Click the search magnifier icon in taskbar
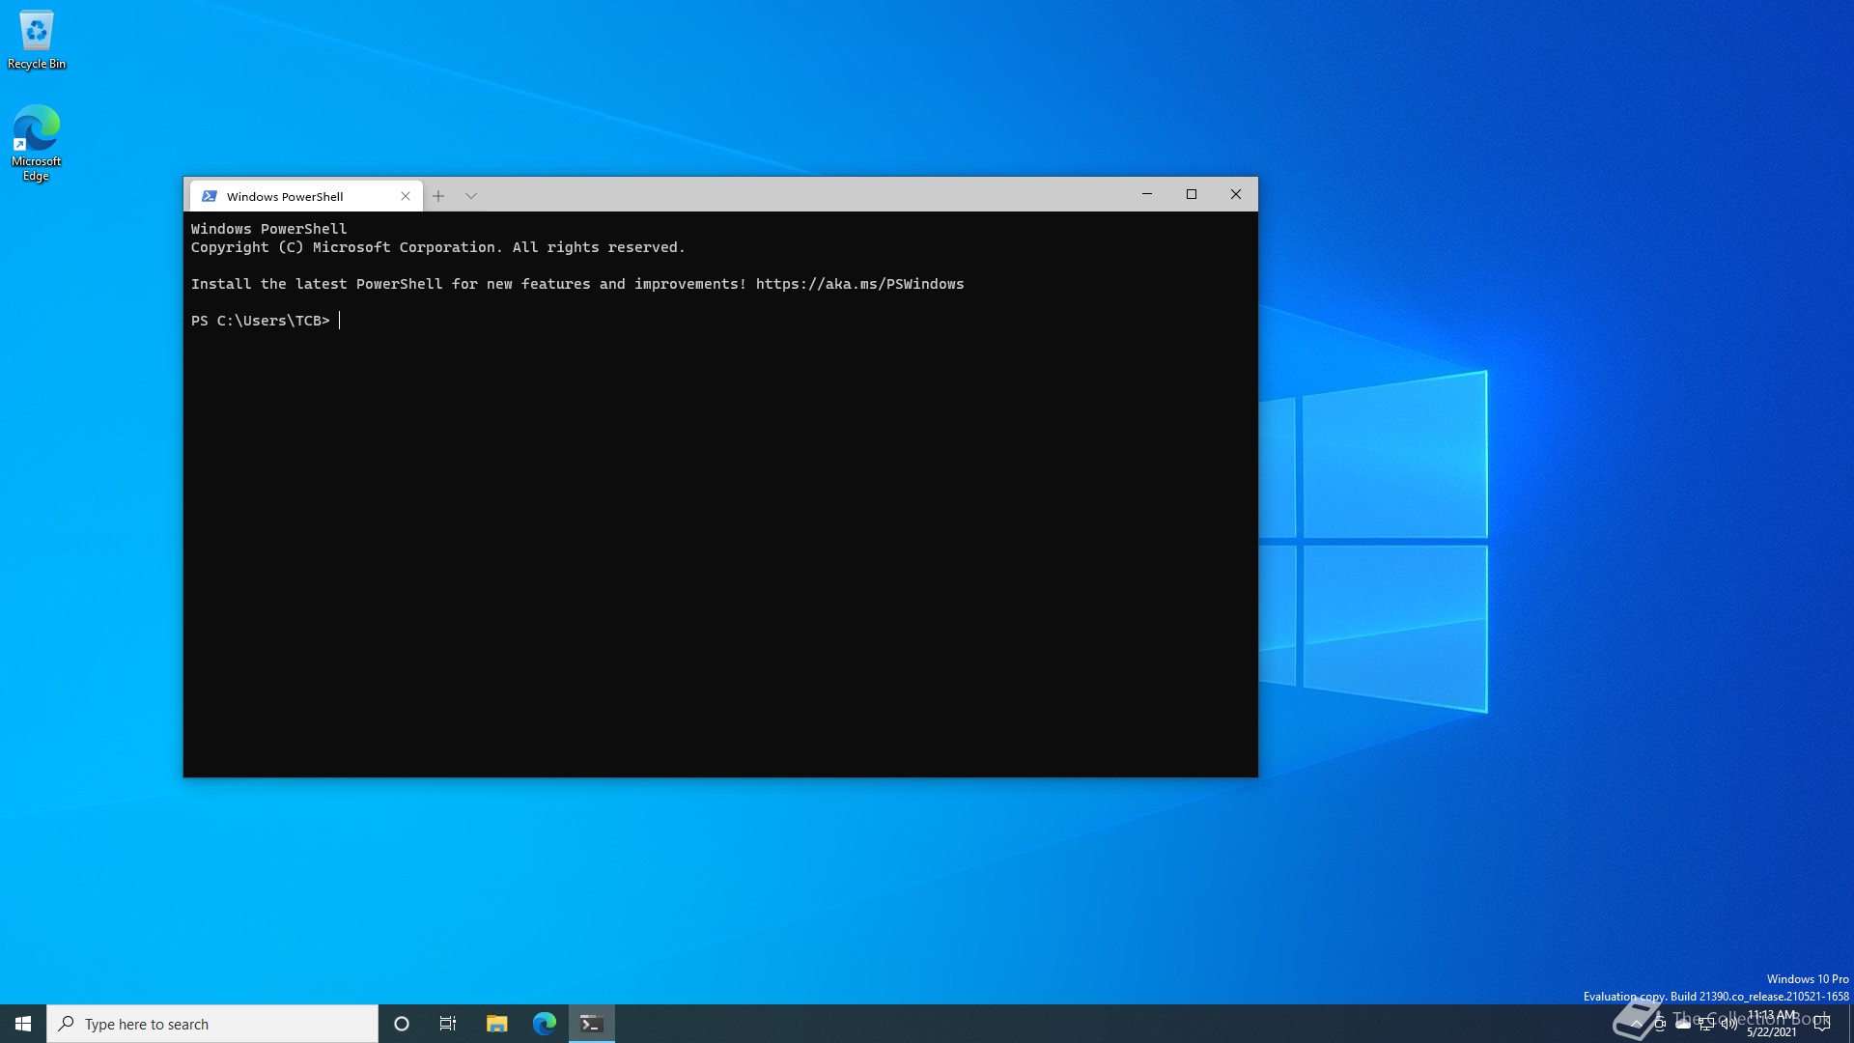The width and height of the screenshot is (1854, 1043). pyautogui.click(x=66, y=1024)
